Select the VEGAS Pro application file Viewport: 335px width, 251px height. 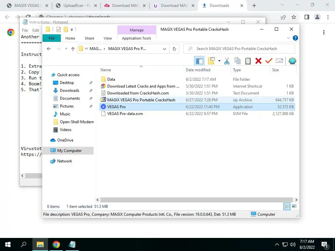point(197,107)
